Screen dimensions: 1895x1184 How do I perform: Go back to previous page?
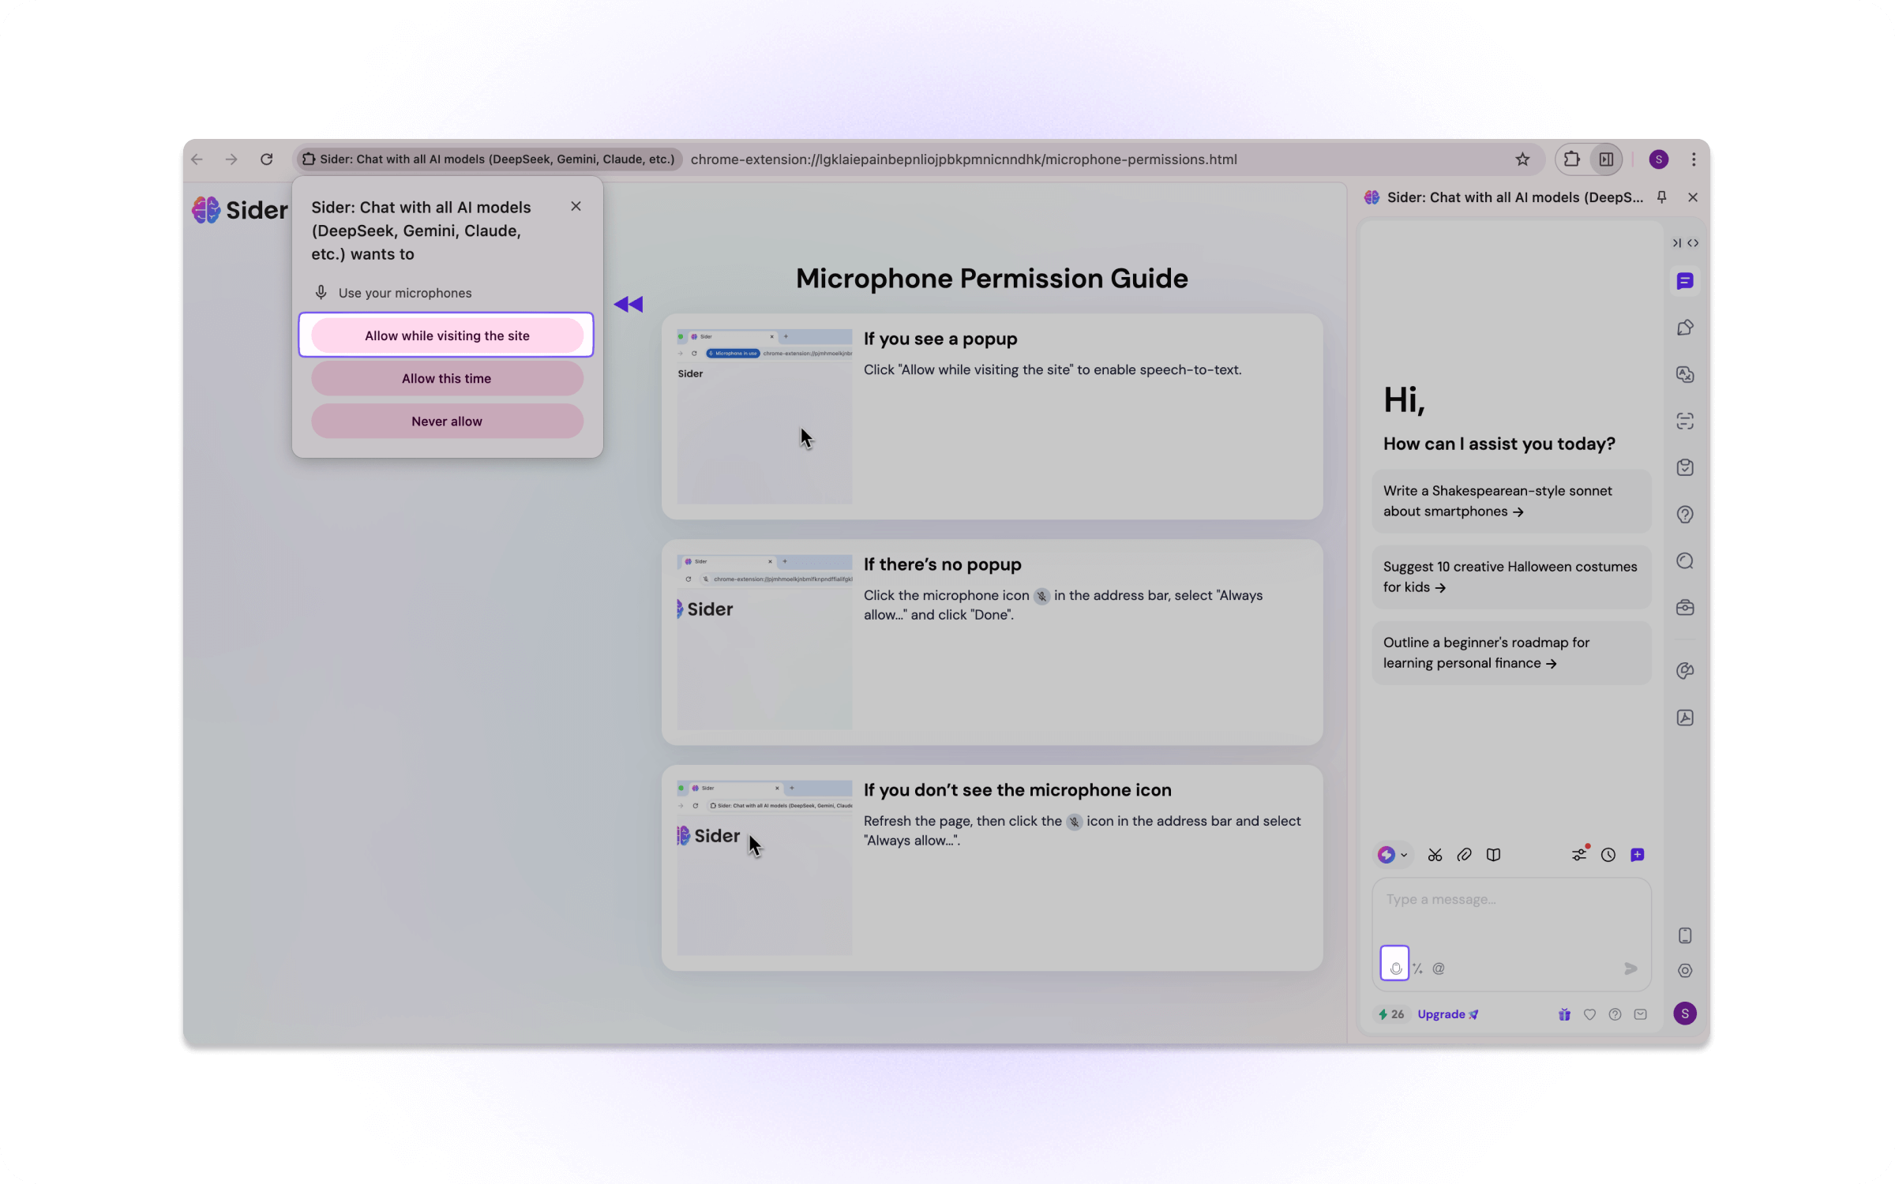click(x=197, y=159)
